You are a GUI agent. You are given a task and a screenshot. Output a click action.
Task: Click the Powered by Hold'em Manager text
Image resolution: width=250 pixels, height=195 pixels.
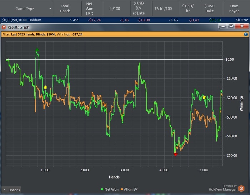click(x=223, y=188)
